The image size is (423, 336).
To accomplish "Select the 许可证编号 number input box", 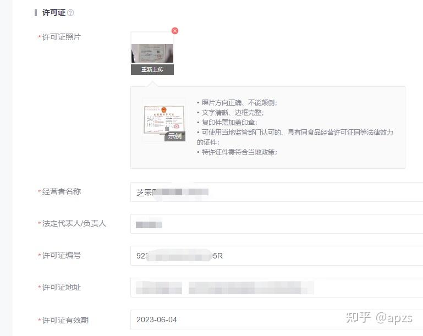I will click(275, 256).
